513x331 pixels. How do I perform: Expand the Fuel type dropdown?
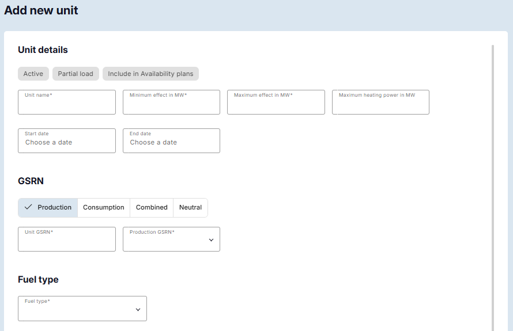point(82,309)
